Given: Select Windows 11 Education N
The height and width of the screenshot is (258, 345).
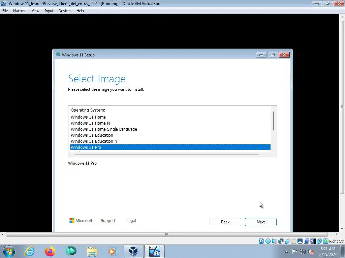Looking at the screenshot, I should [x=170, y=141].
